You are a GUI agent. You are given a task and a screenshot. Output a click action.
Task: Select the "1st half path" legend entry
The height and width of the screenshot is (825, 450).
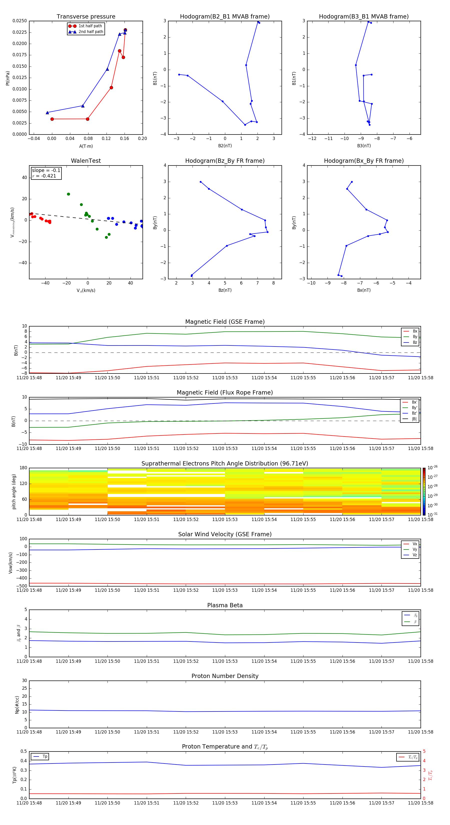coord(85,26)
